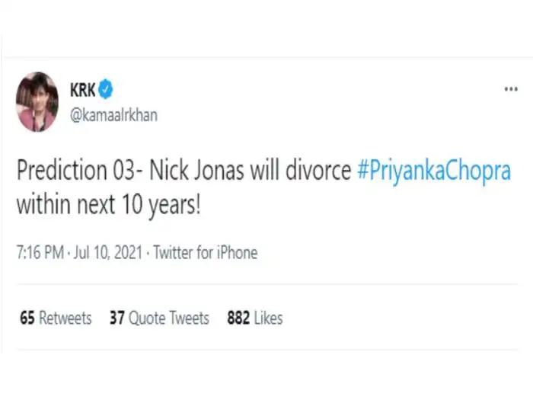The height and width of the screenshot is (400, 533).
Task: Click the word 'Likes' label
Action: pos(269,318)
